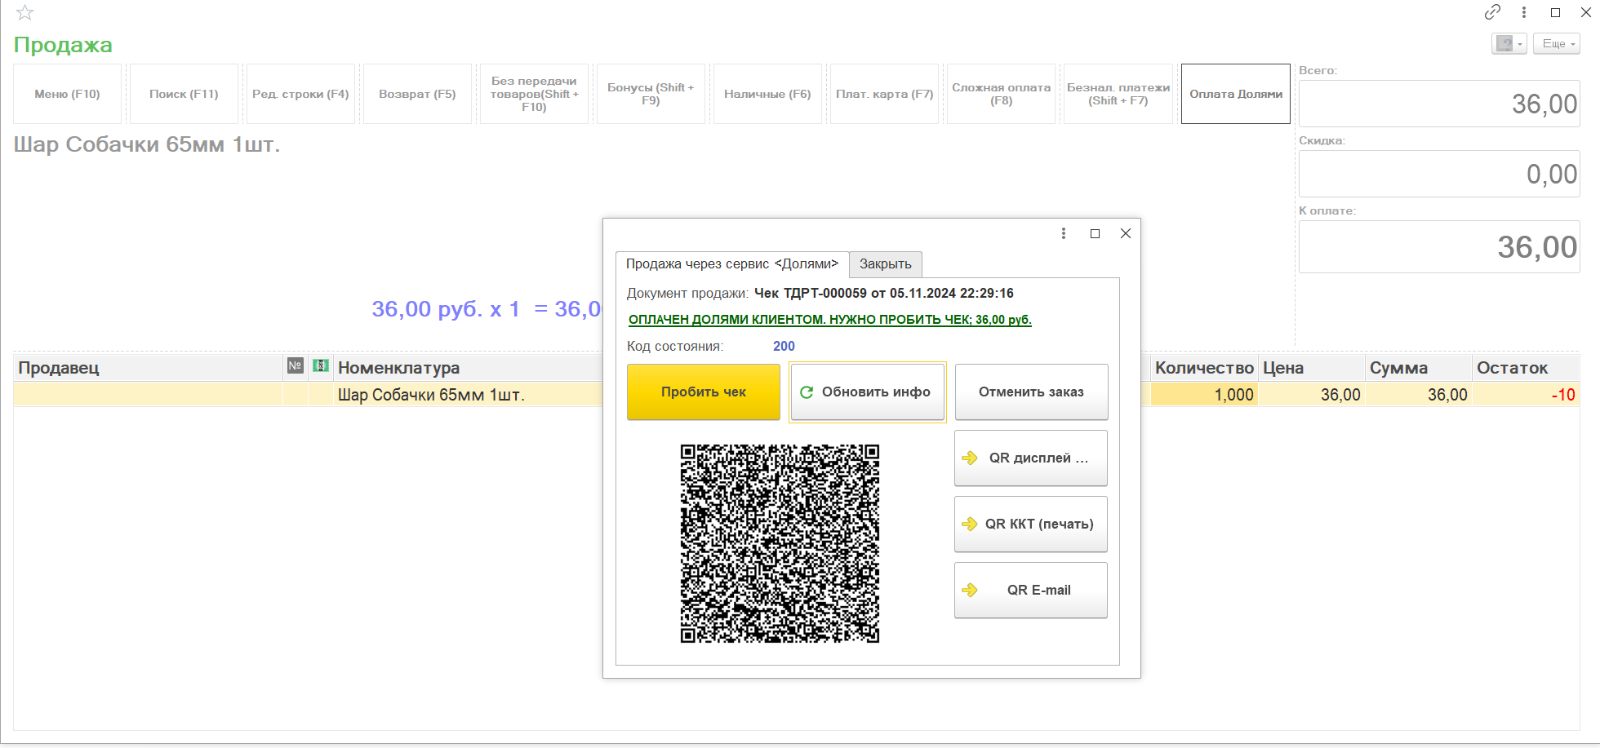The height and width of the screenshot is (748, 1600).
Task: Click the Продажа page title
Action: coord(63,45)
